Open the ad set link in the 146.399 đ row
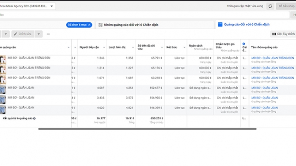This screenshot has width=296, height=166. tap(265, 108)
